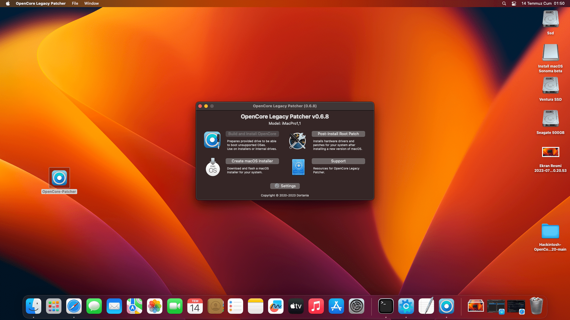
Task: Click the Support button
Action: coord(338,161)
